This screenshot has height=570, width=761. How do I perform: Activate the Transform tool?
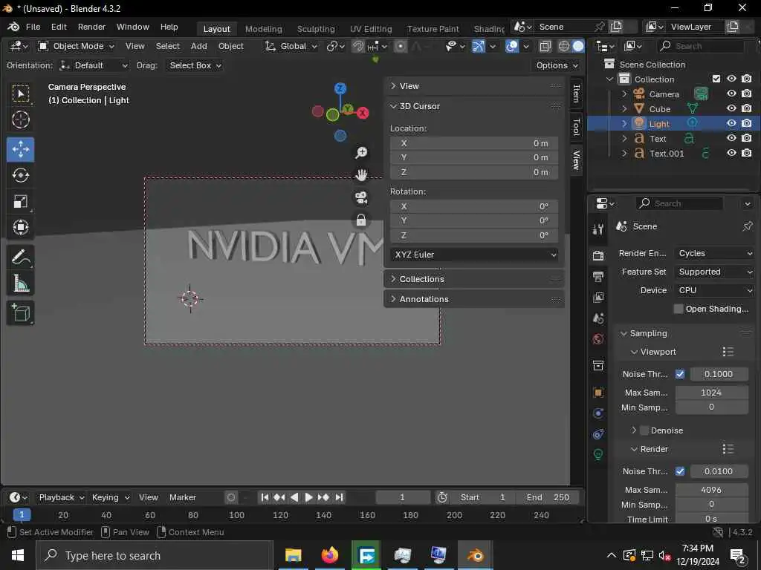(x=20, y=227)
